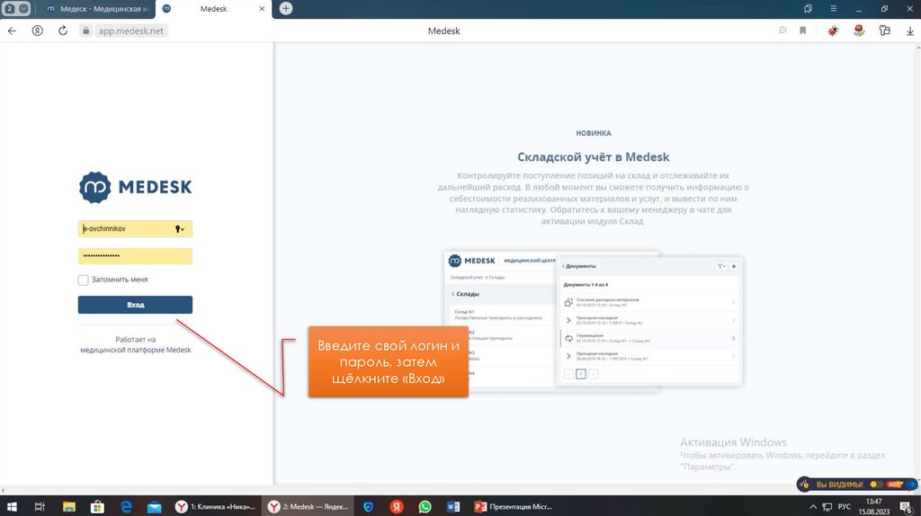Bookmark this page

(x=803, y=31)
